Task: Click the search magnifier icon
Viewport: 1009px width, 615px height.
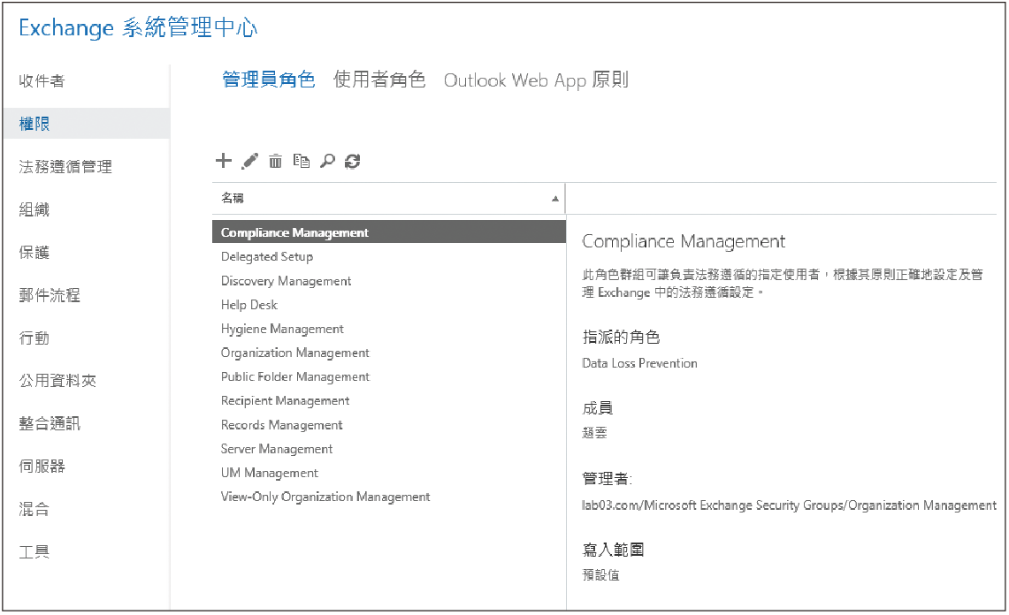Action: pos(327,161)
